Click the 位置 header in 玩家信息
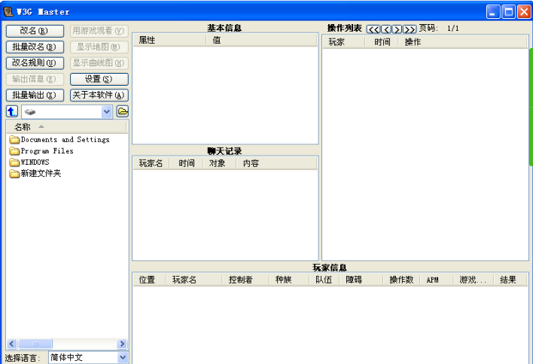The width and height of the screenshot is (533, 364). point(149,280)
